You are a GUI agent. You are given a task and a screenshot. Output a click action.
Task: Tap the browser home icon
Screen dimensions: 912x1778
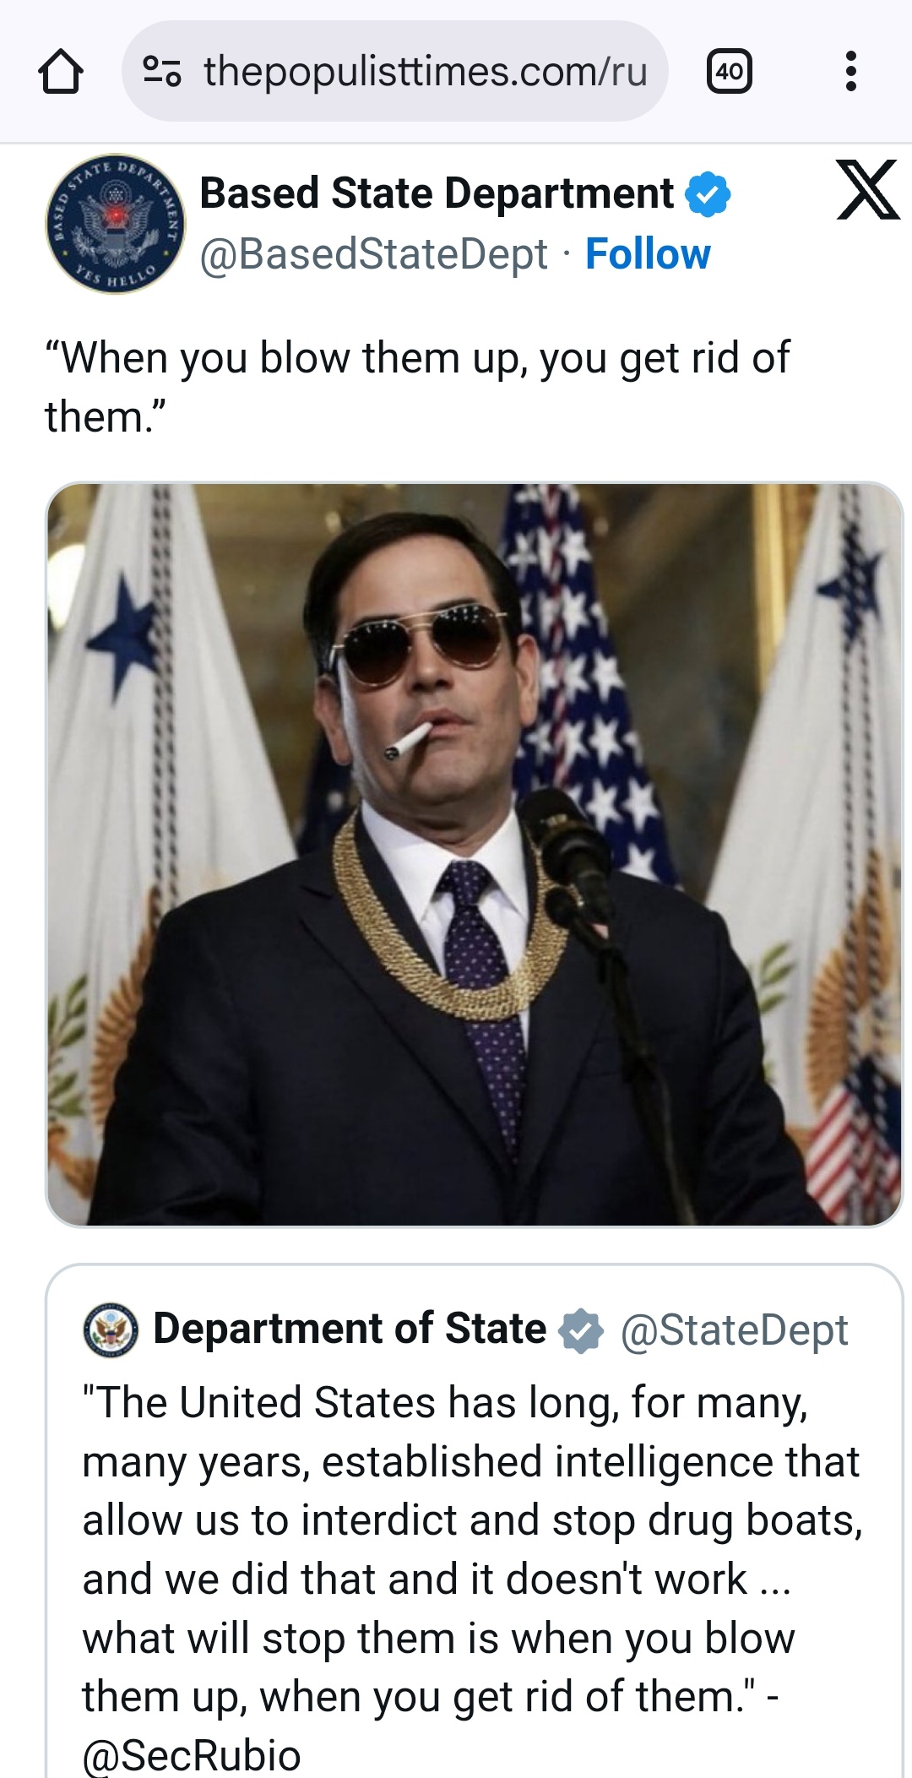[x=61, y=71]
